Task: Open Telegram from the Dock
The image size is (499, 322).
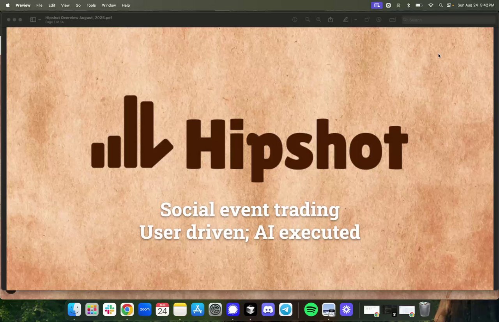Action: pyautogui.click(x=286, y=310)
